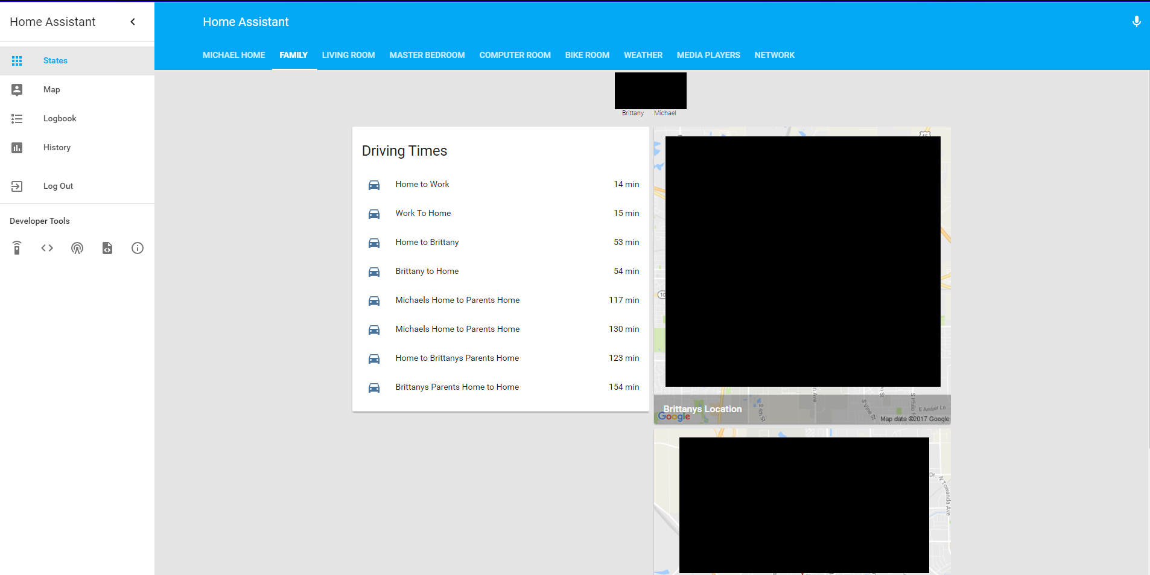Start voice command with microphone icon

pyautogui.click(x=1136, y=22)
